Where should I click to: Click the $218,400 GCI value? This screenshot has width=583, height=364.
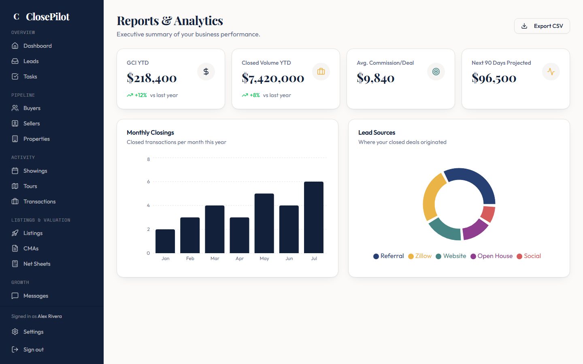point(152,78)
